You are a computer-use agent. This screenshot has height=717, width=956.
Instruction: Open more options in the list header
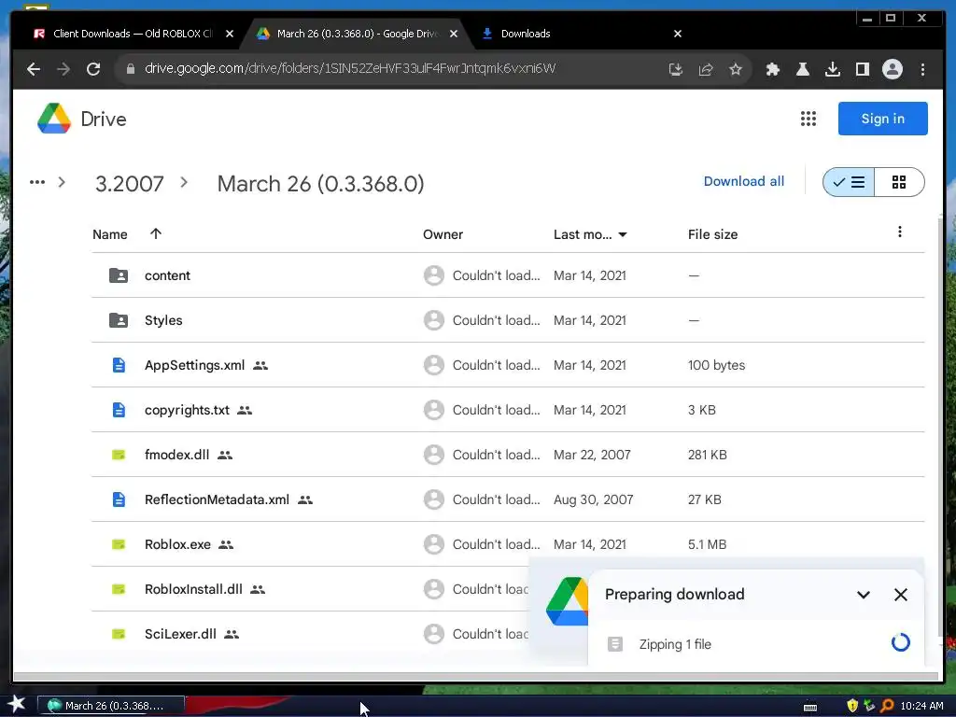point(899,232)
